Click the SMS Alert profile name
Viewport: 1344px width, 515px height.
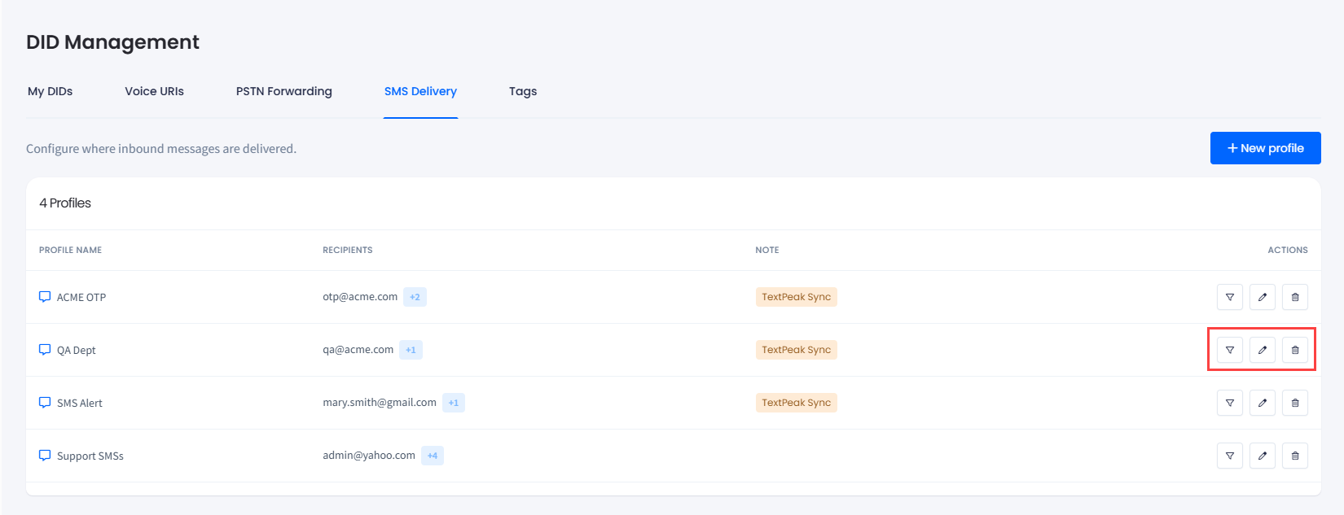point(80,403)
